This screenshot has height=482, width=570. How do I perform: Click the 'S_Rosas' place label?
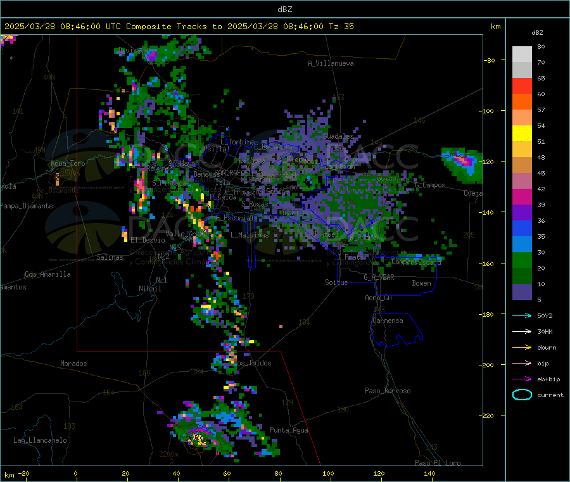click(255, 205)
